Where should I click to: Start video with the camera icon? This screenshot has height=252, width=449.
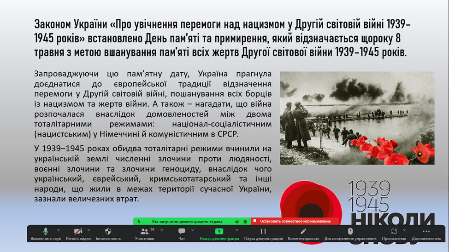78,232
